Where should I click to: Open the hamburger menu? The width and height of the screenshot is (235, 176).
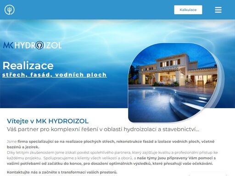coord(218,10)
